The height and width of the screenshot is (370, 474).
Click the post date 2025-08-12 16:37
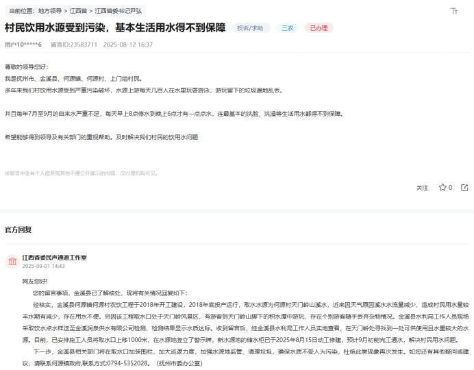coord(128,45)
